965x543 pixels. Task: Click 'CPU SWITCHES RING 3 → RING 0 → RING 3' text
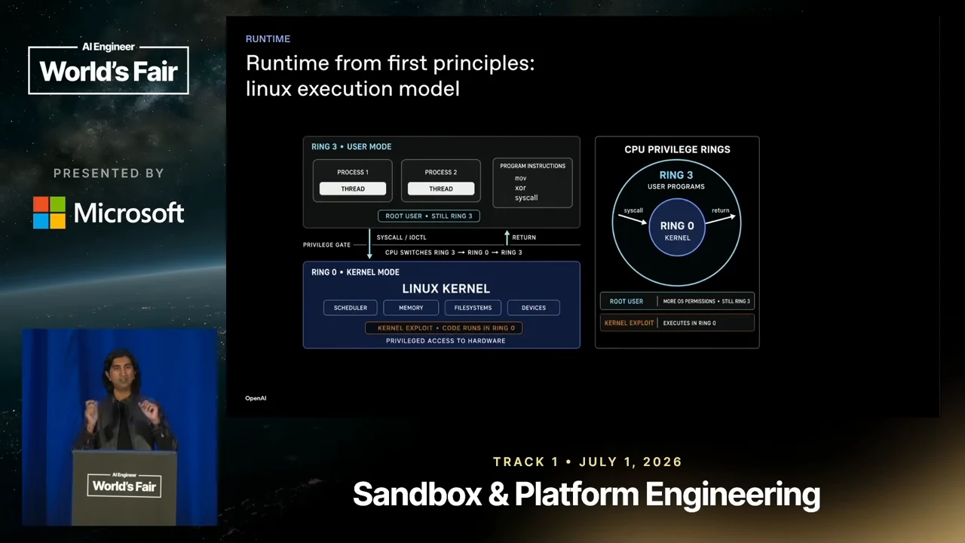pos(453,253)
